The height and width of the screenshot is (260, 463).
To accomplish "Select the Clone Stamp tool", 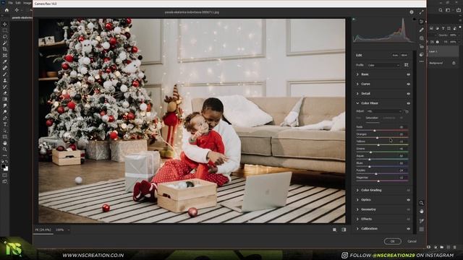I will tap(5, 80).
